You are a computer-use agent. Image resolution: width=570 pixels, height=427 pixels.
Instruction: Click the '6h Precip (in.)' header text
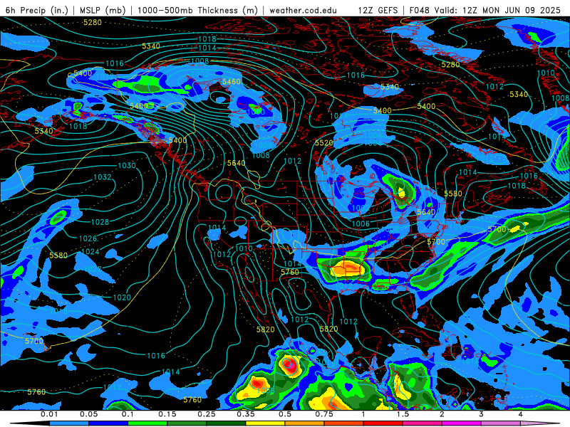point(37,10)
